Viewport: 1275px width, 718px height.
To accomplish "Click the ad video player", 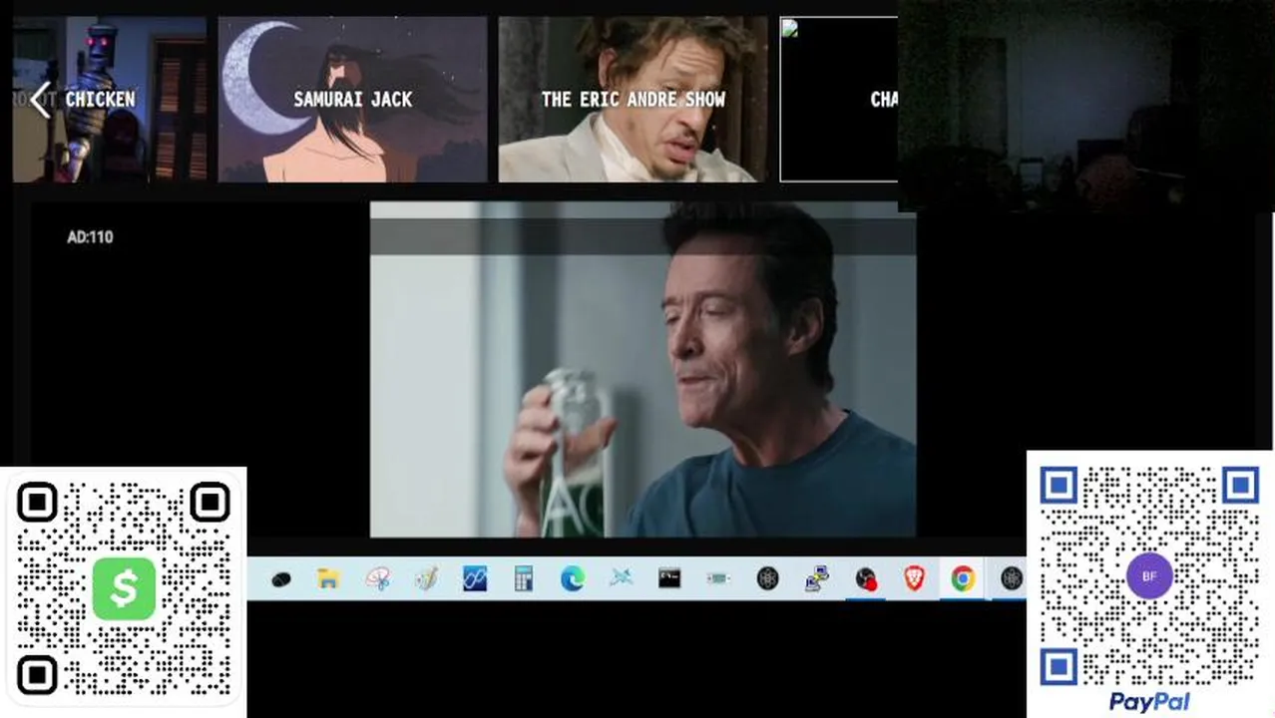I will click(642, 370).
